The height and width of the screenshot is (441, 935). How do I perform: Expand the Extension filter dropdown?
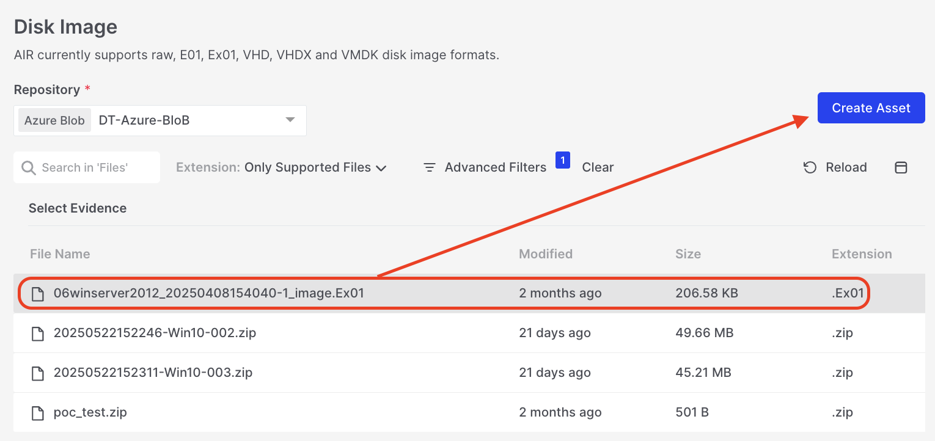point(381,168)
